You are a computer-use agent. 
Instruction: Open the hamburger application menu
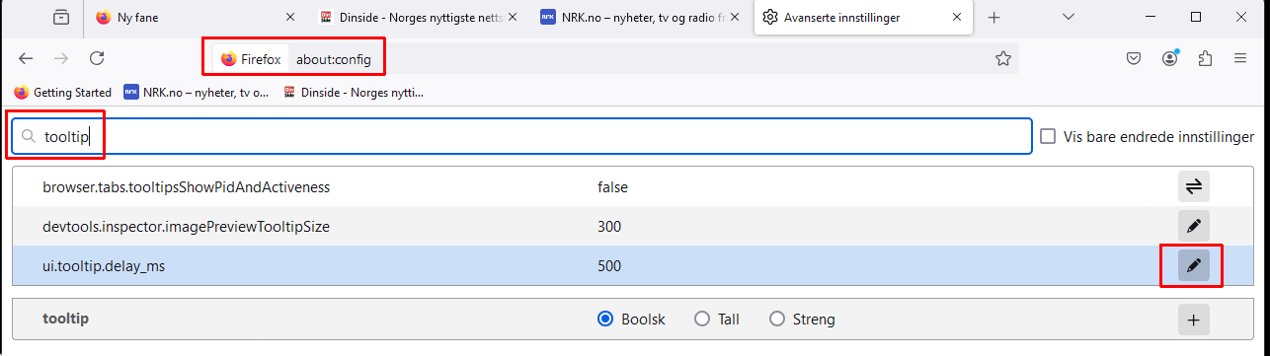[1240, 59]
